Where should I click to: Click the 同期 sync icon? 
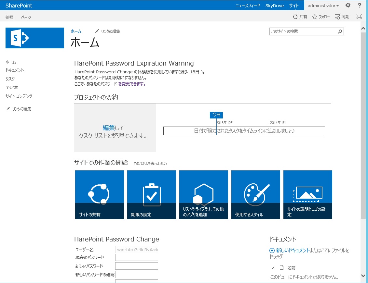coord(337,17)
